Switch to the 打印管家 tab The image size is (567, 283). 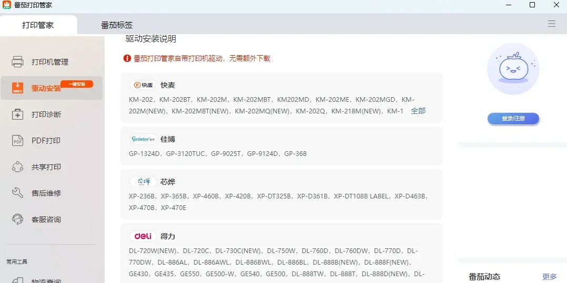pyautogui.click(x=38, y=25)
